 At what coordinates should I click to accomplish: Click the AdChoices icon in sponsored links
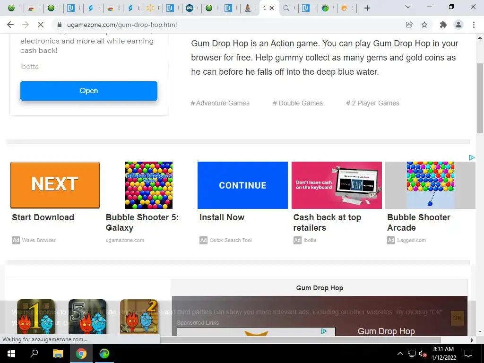tap(324, 331)
